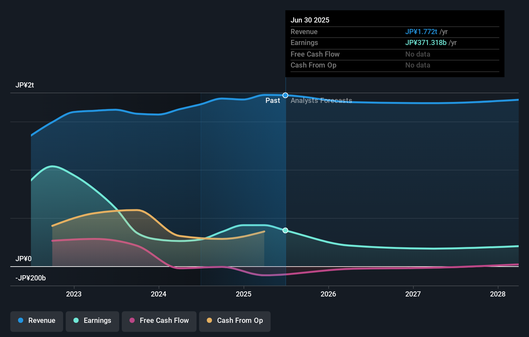Click the teal Earnings dot icon in legend
The width and height of the screenshot is (529, 337).
[x=76, y=321]
